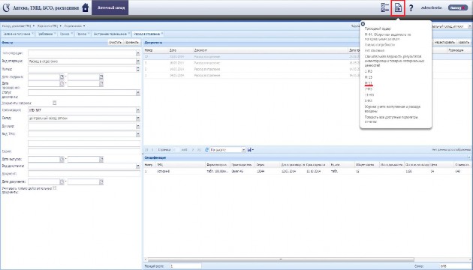Open calendar for creation date start

[x=62, y=76]
